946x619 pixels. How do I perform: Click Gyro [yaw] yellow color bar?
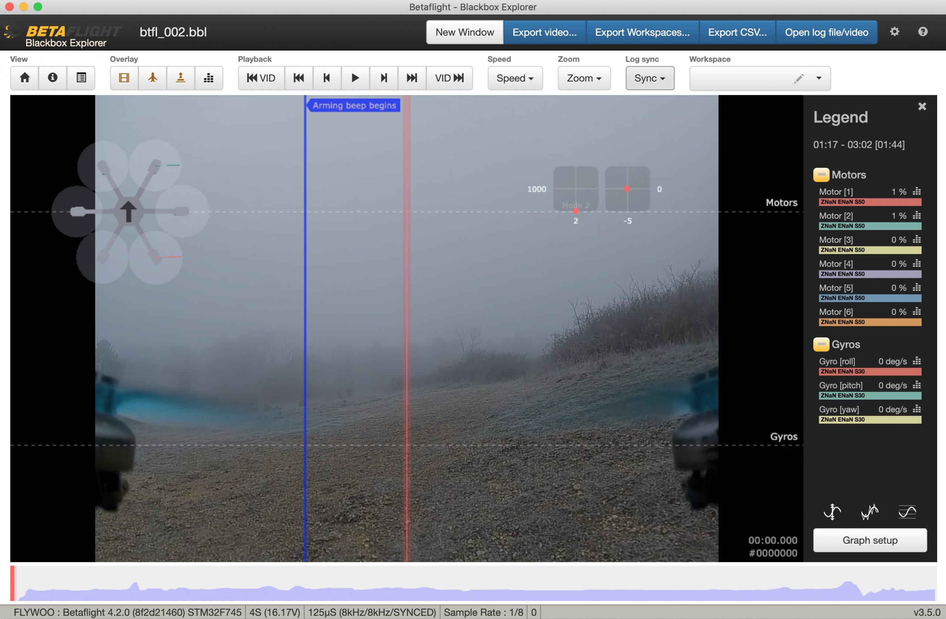(x=870, y=420)
